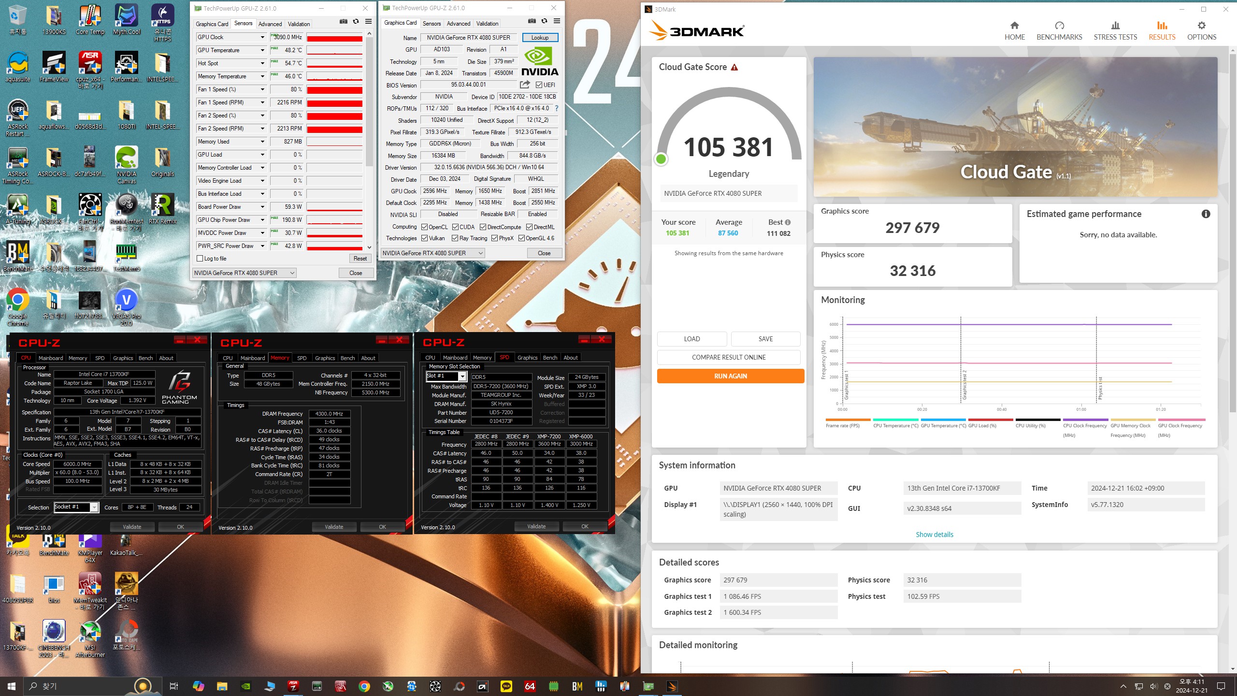Open RTX Remix desktop icon
The width and height of the screenshot is (1237, 696).
click(x=163, y=209)
